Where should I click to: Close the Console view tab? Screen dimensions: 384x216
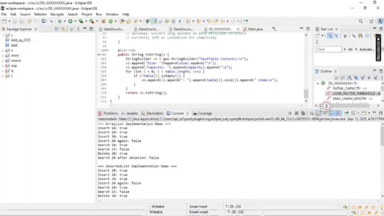187,113
